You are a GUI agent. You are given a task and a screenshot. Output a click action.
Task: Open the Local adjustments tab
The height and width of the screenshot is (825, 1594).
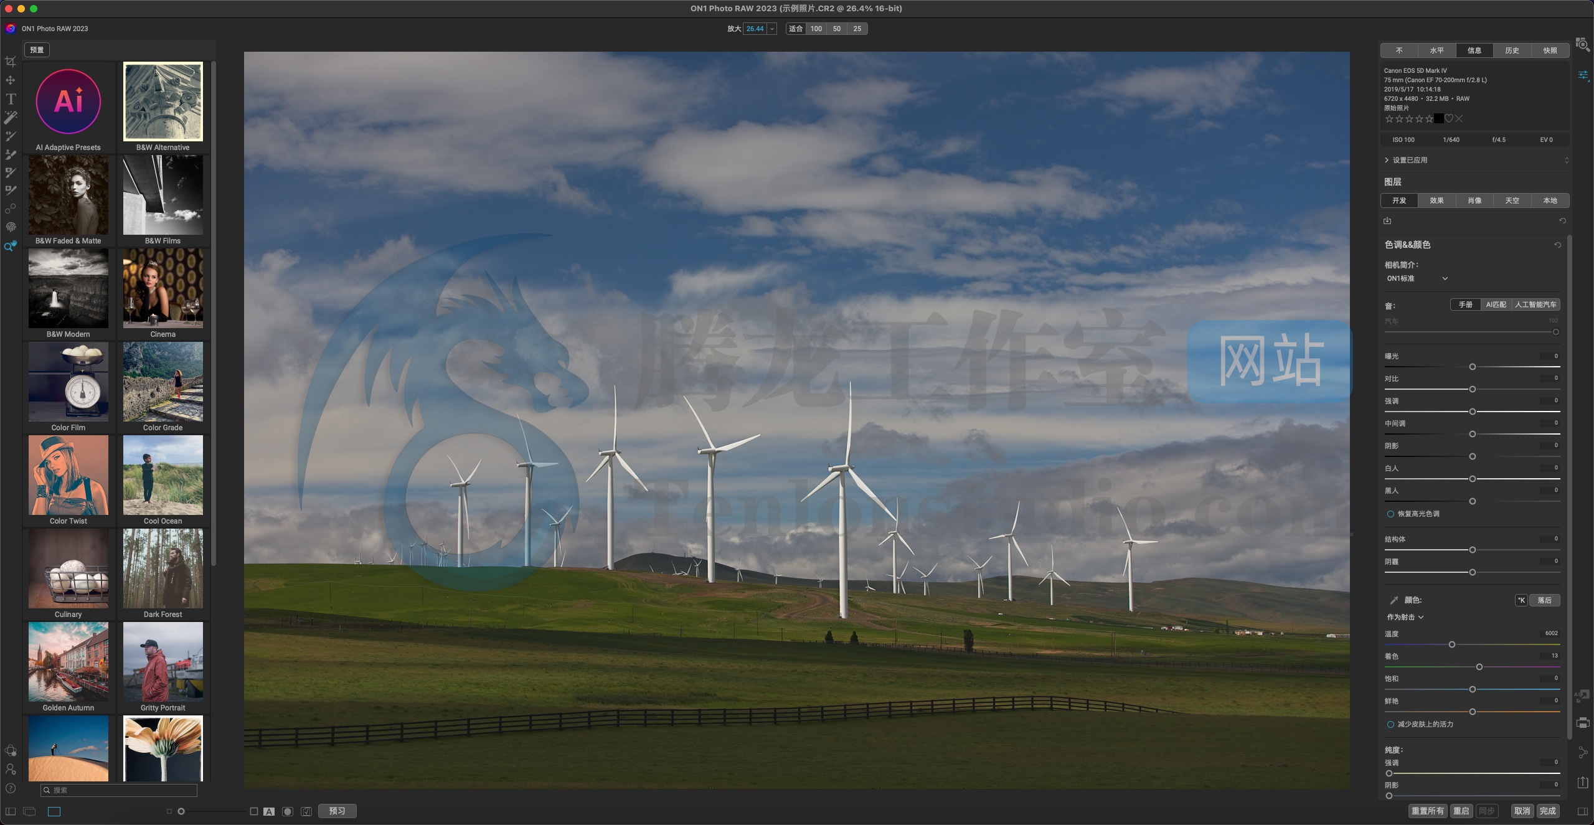[x=1550, y=200]
